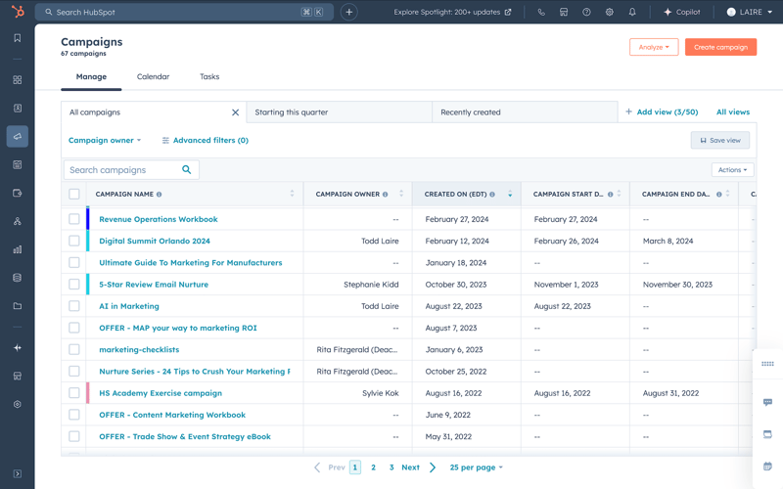Viewport: 783px width, 489px height.
Task: Click the plus quick-create button in top bar
Action: [349, 12]
